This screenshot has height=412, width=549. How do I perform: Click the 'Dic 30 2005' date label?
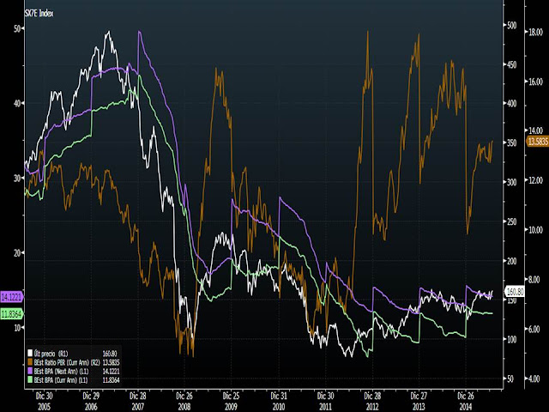44,401
